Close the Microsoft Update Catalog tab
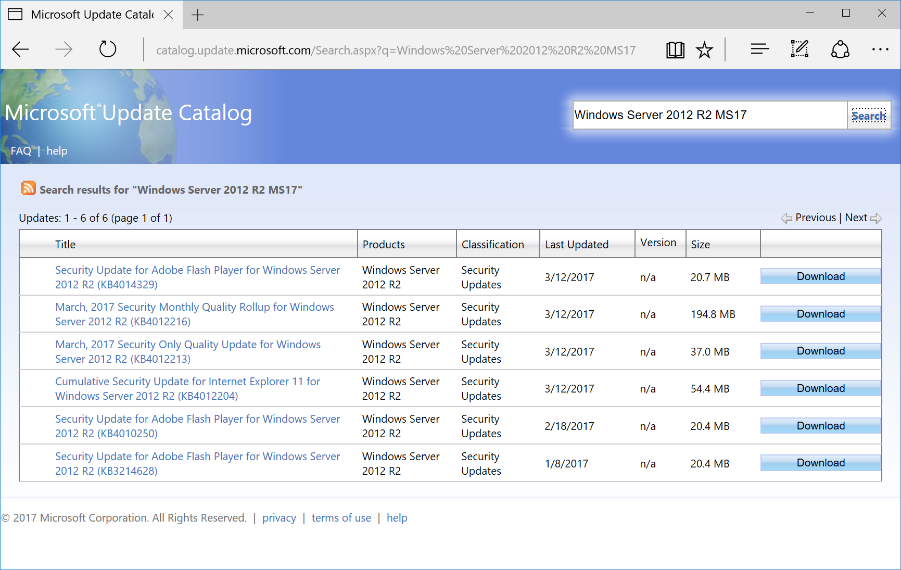This screenshot has width=901, height=570. (168, 15)
